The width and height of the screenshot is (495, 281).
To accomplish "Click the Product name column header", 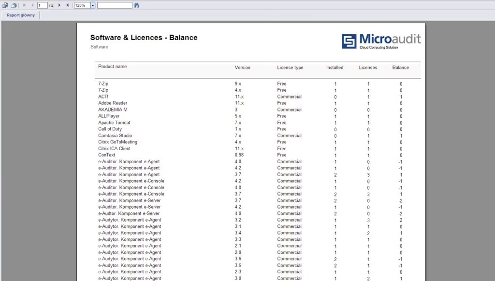I will pyautogui.click(x=112, y=67).
